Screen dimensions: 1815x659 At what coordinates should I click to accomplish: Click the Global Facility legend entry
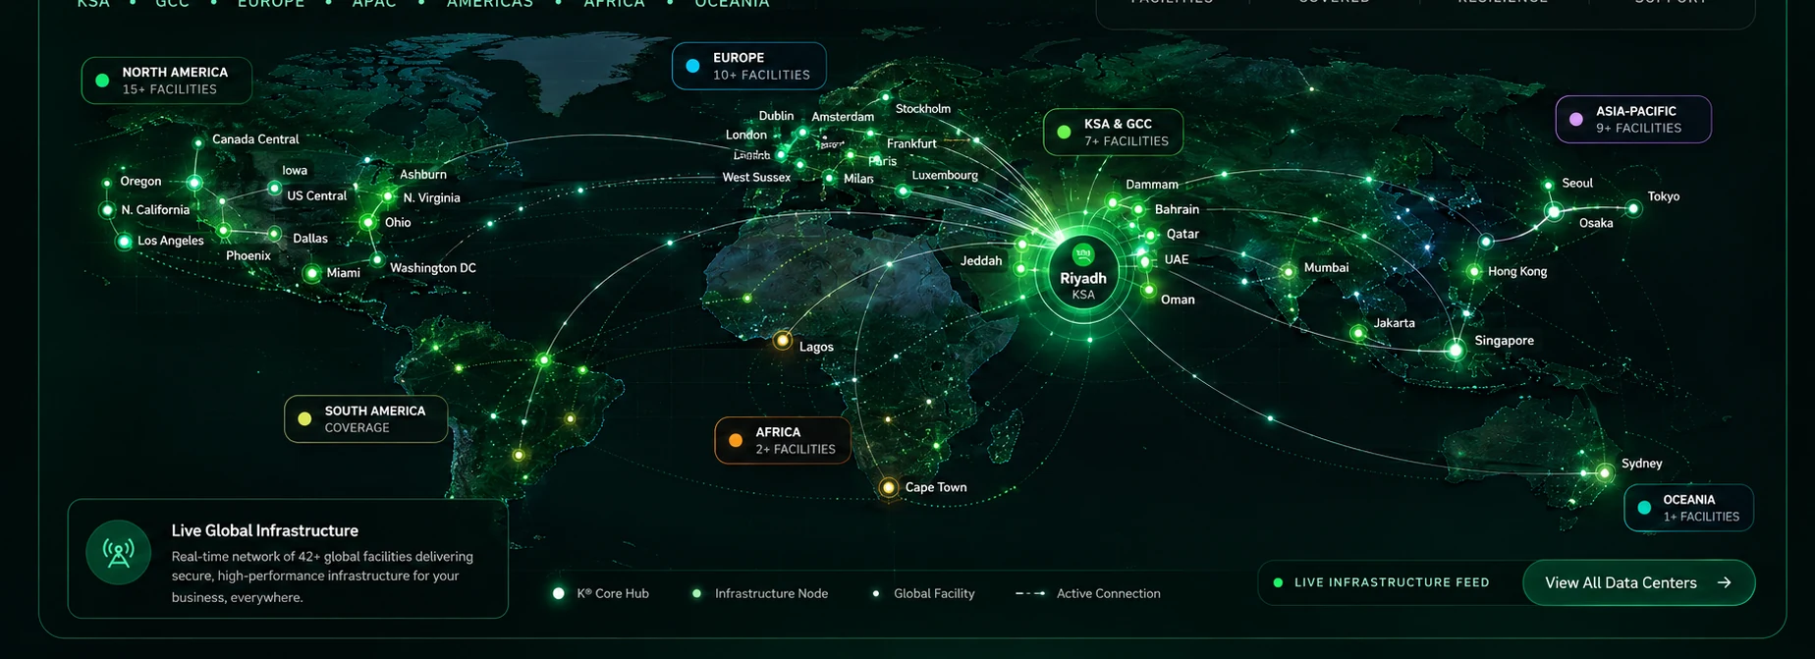click(x=924, y=593)
